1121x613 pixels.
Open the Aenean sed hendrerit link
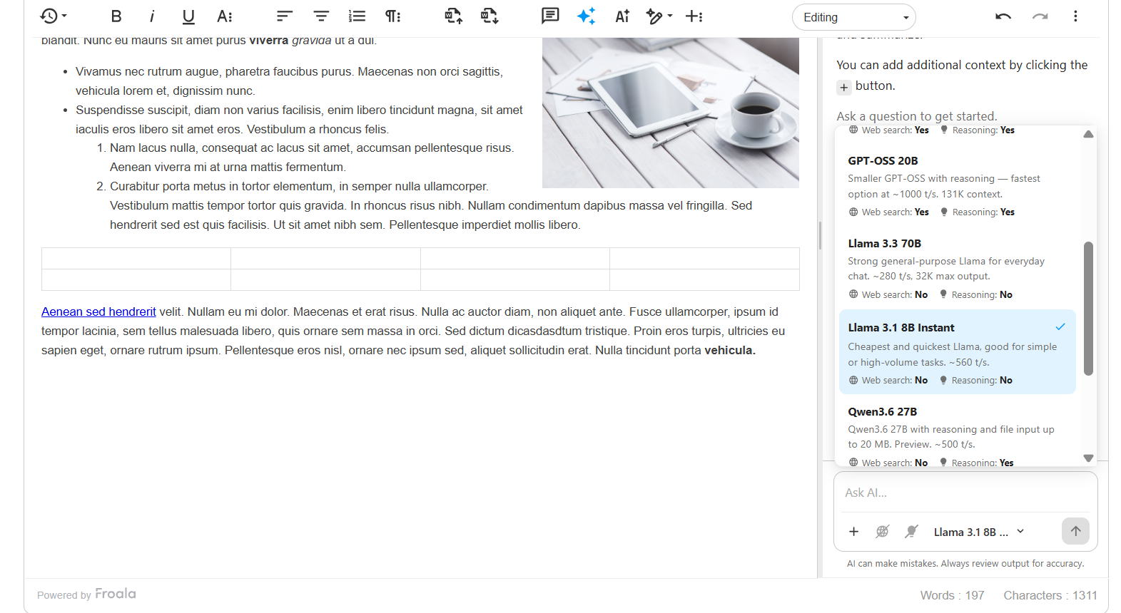point(98,311)
